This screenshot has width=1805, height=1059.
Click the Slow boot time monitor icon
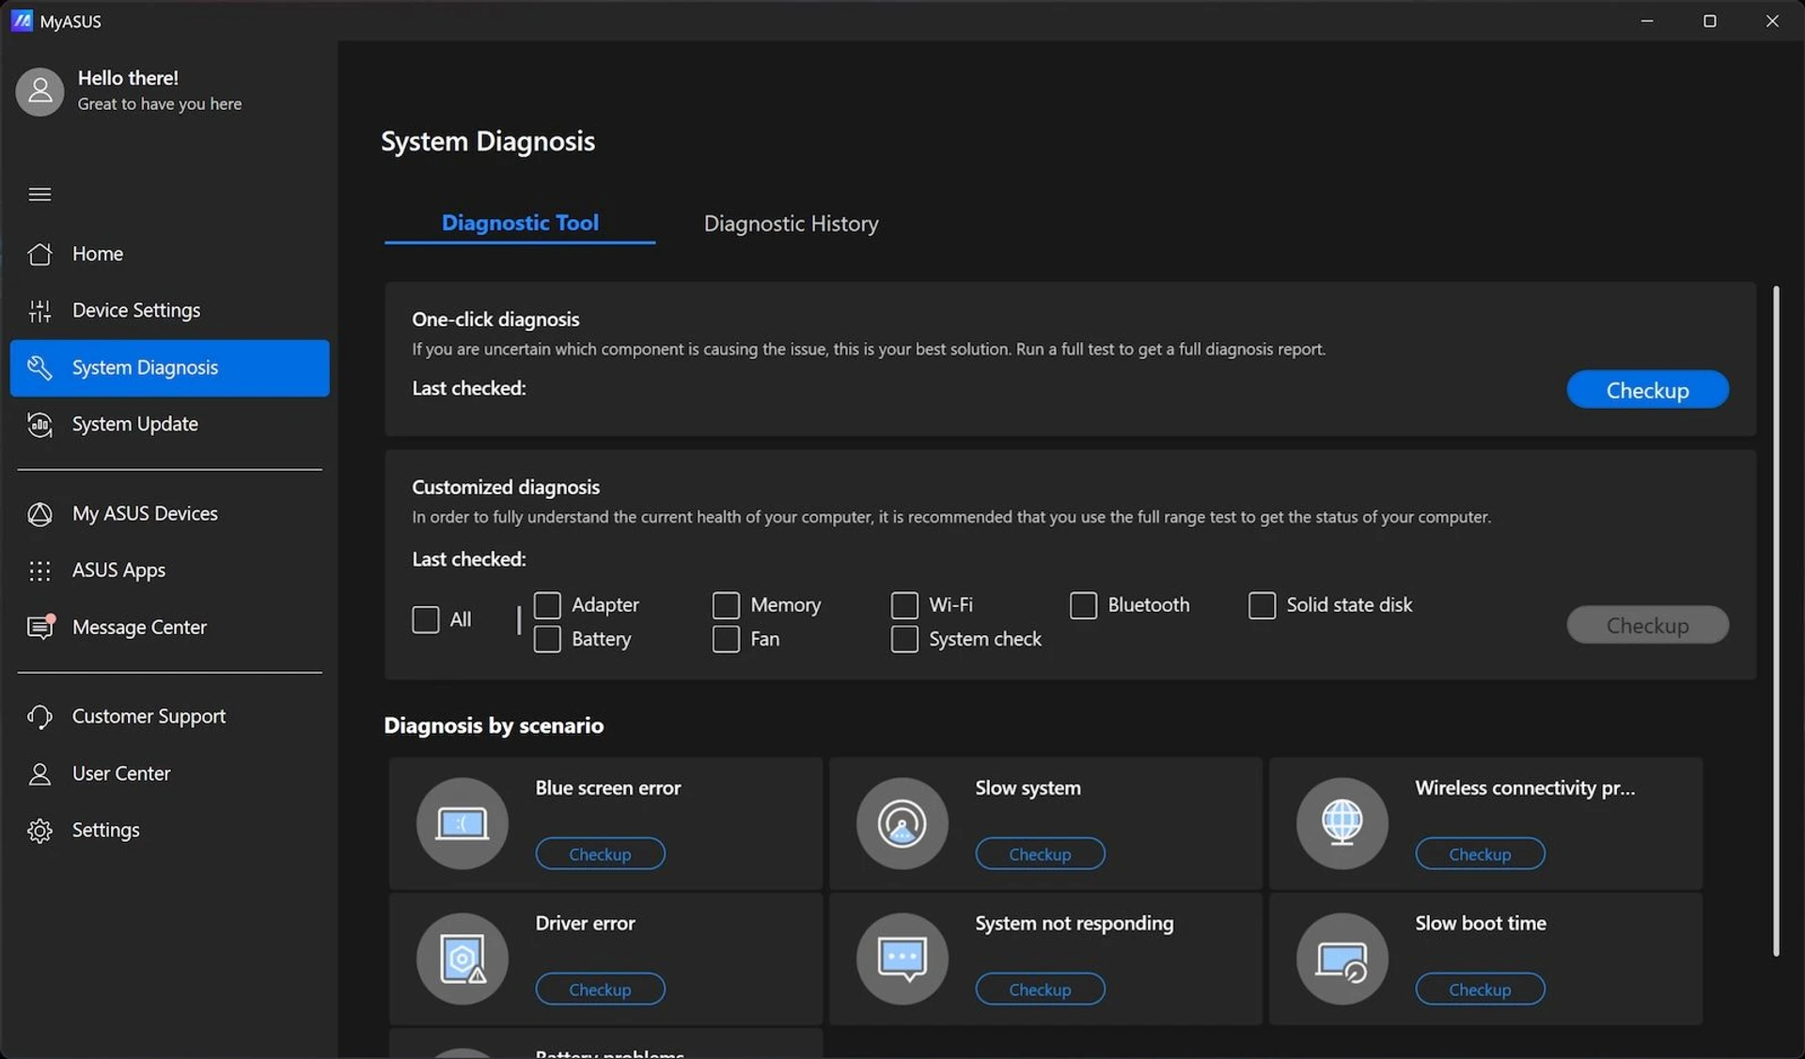1342,958
